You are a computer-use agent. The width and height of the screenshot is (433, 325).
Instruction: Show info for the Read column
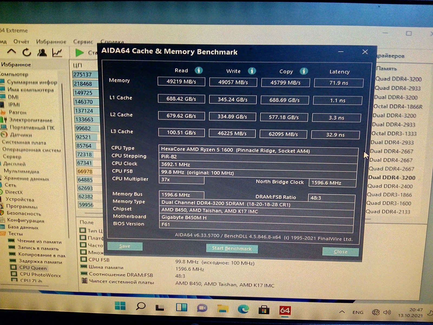click(199, 70)
